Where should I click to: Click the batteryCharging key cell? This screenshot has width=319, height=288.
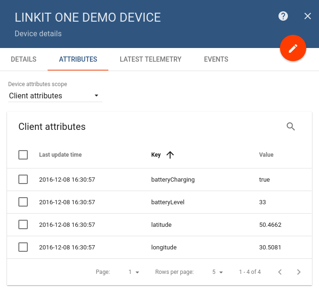tap(173, 180)
